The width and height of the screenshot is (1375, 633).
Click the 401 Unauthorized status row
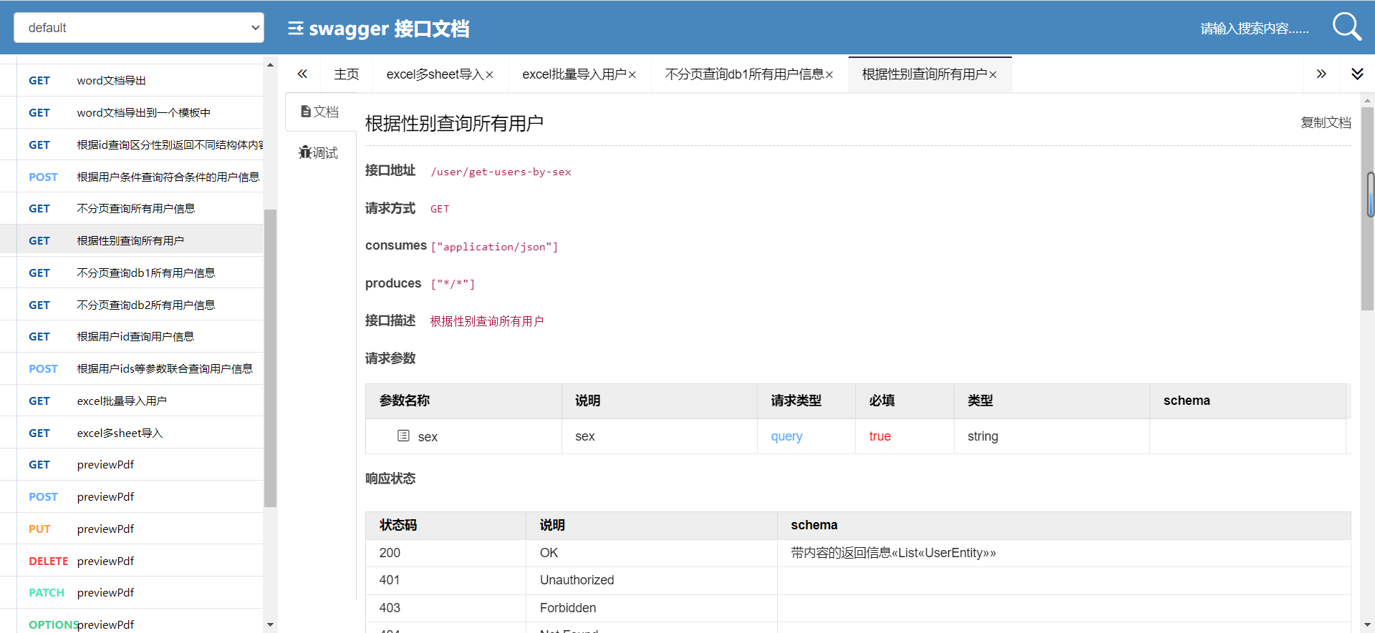point(858,580)
